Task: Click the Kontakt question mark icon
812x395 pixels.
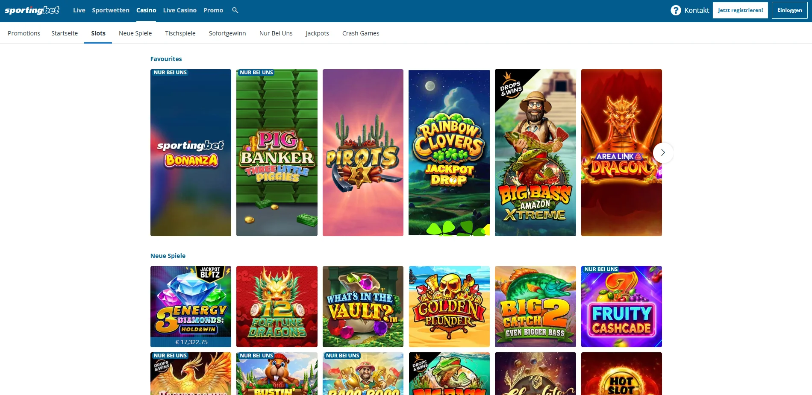Action: click(x=676, y=10)
